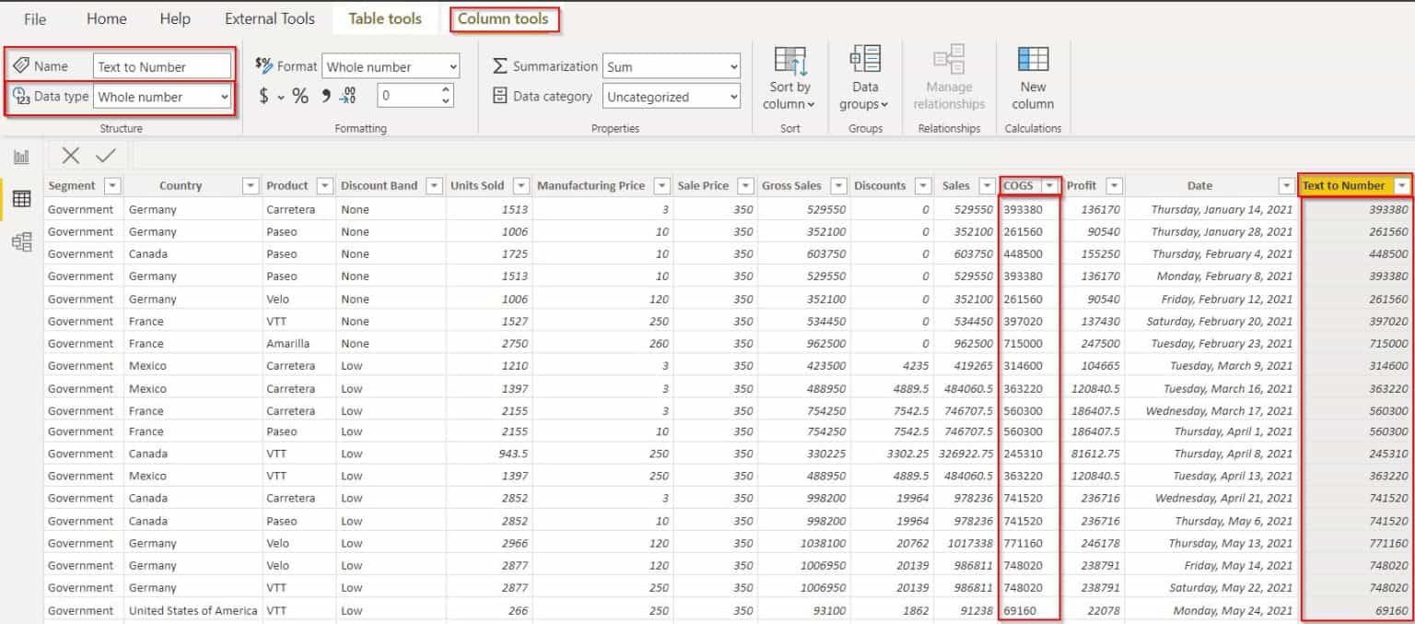Select the Profit column header
The width and height of the screenshot is (1415, 624).
pyautogui.click(x=1082, y=185)
